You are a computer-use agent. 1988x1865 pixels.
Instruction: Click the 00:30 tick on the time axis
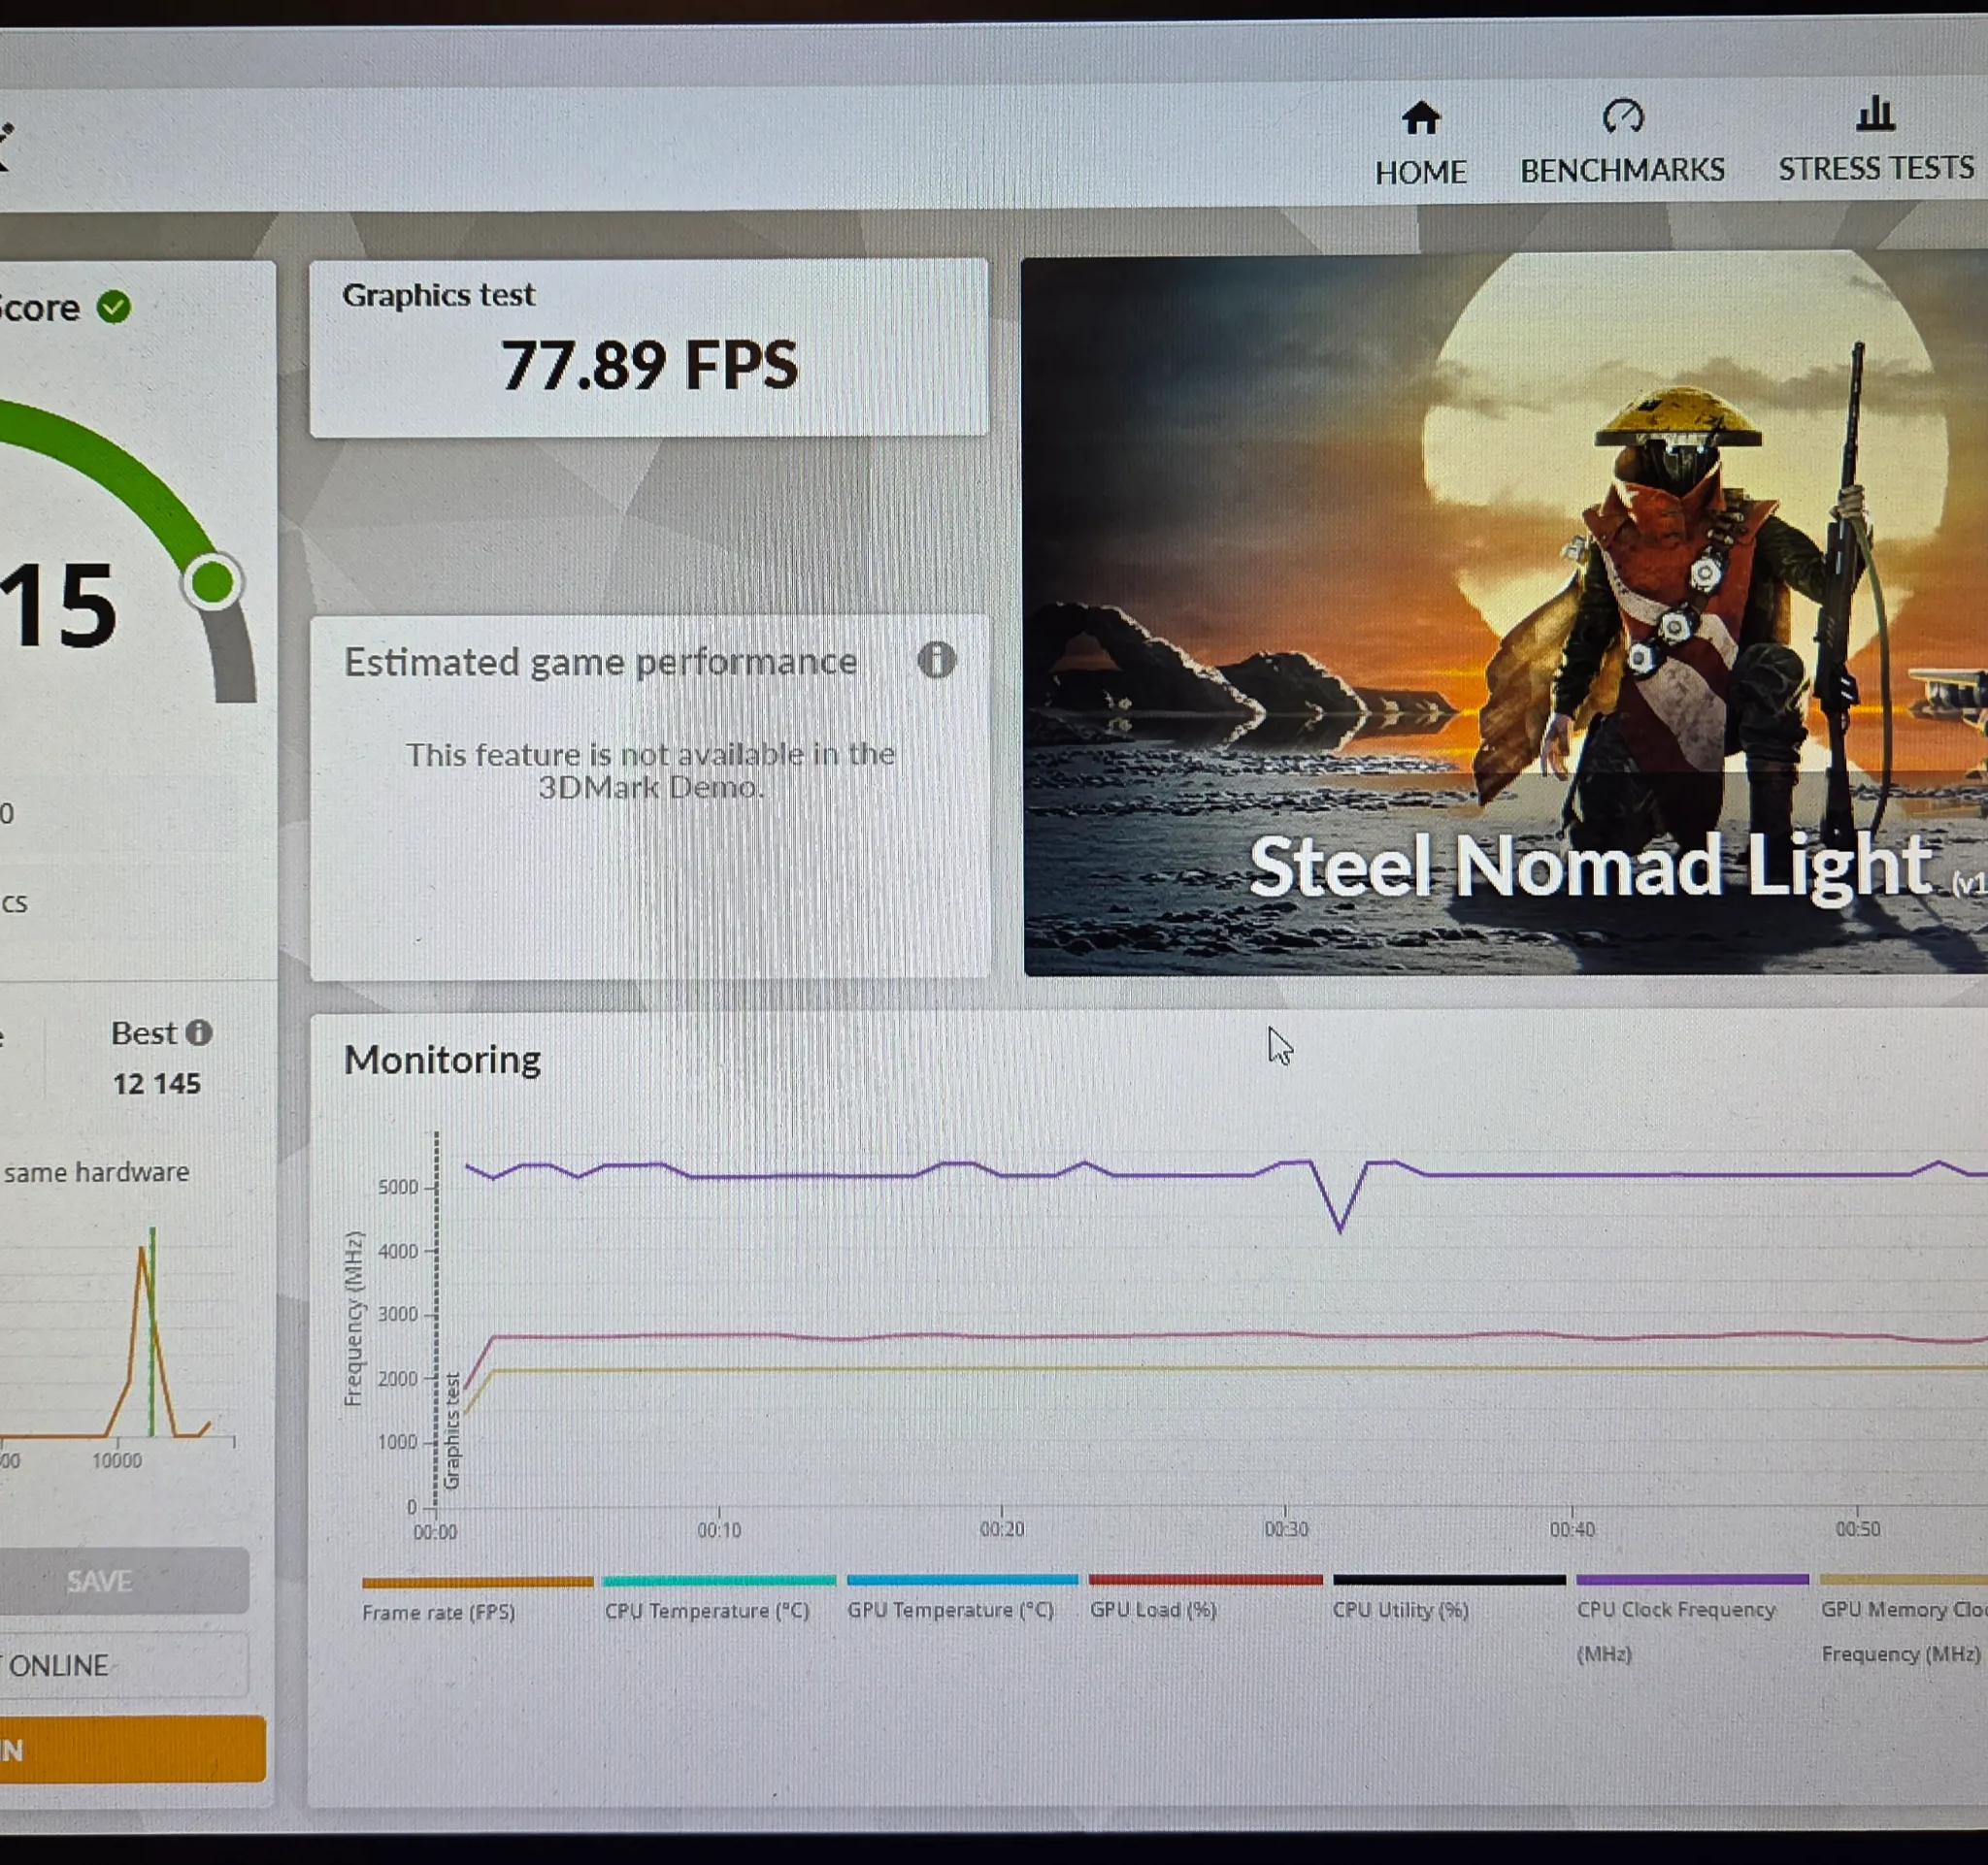click(x=1285, y=1529)
